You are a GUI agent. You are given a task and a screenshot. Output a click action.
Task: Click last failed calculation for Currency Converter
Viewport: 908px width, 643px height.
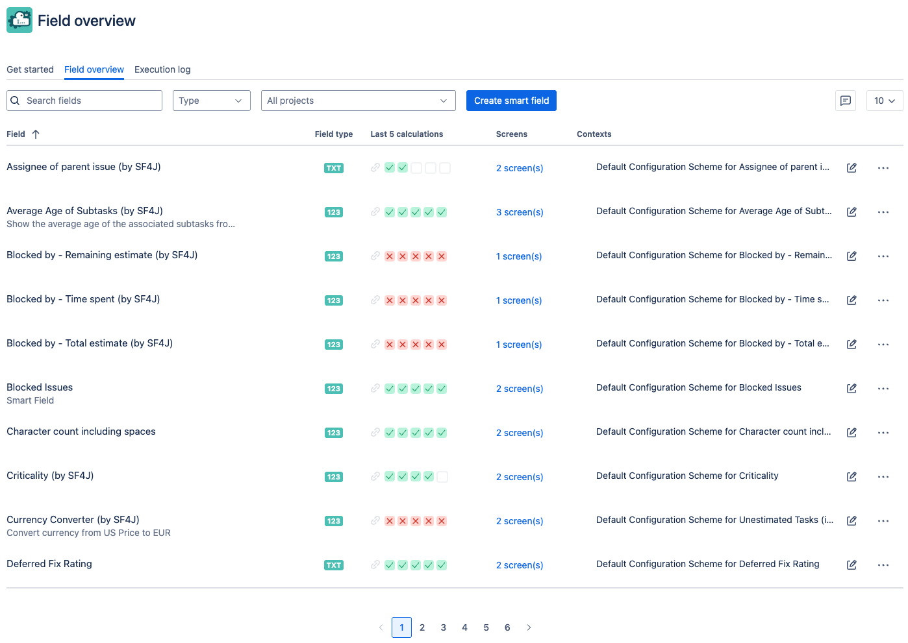pyautogui.click(x=442, y=521)
